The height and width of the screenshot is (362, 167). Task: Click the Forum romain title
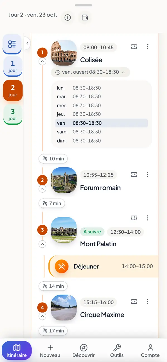pyautogui.click(x=100, y=188)
